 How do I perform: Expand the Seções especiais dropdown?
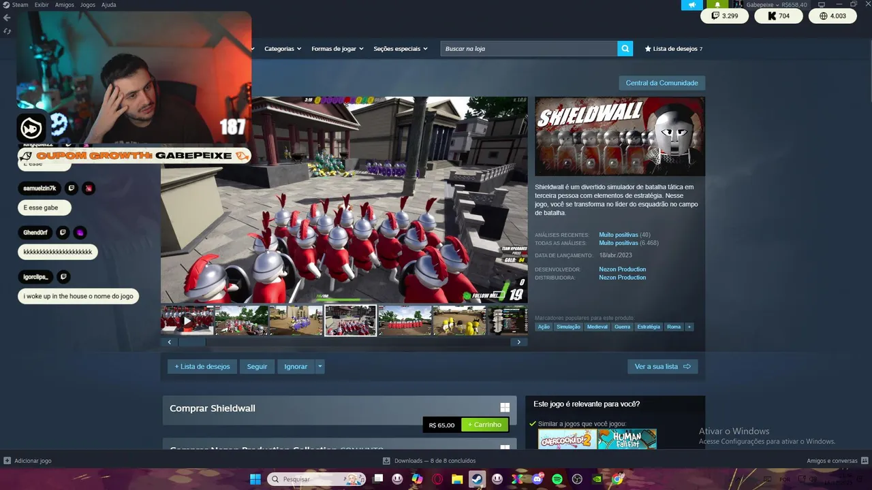[x=401, y=49]
